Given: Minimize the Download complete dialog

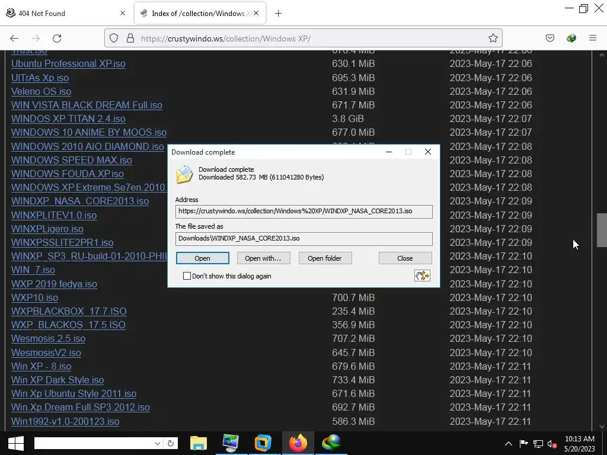Looking at the screenshot, I should pos(389,152).
